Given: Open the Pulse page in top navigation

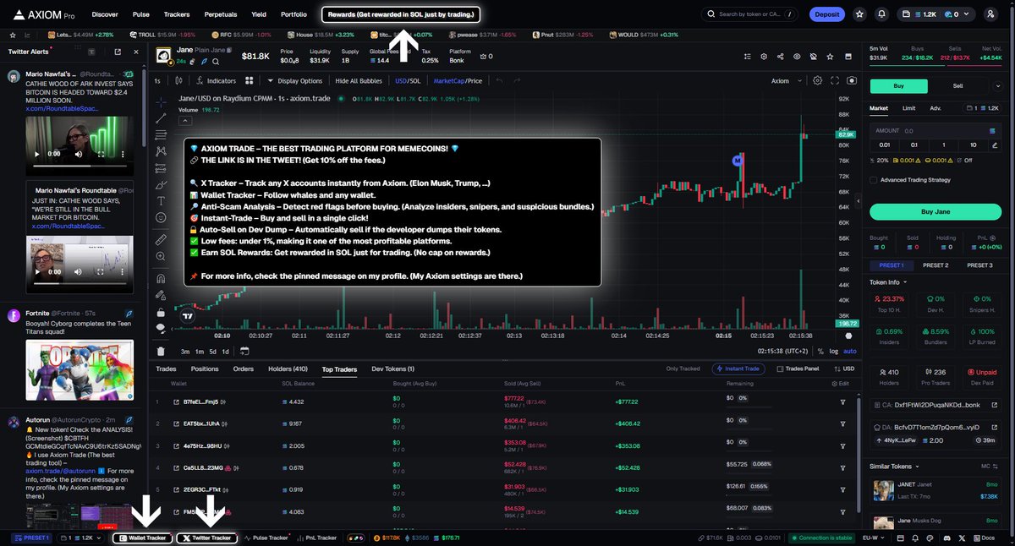Looking at the screenshot, I should point(141,14).
